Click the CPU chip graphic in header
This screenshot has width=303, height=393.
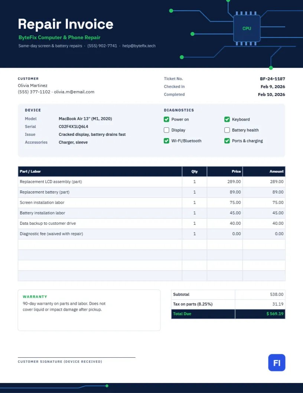[x=247, y=28]
